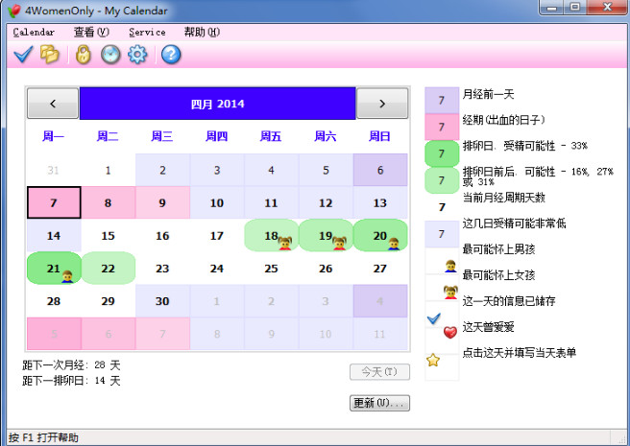This screenshot has width=630, height=446.
Task: Click the blue help question icon
Action: 171,55
